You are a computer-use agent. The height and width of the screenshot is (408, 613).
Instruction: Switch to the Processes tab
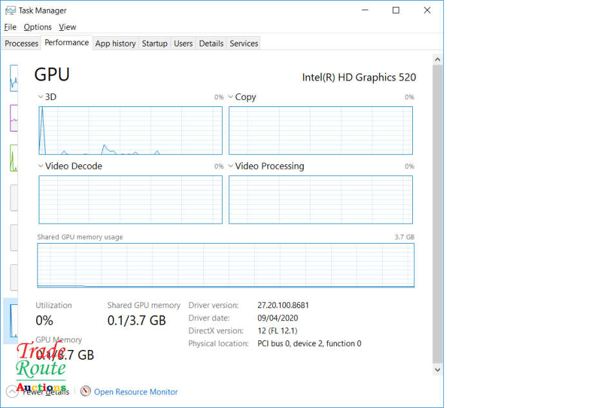coord(21,43)
